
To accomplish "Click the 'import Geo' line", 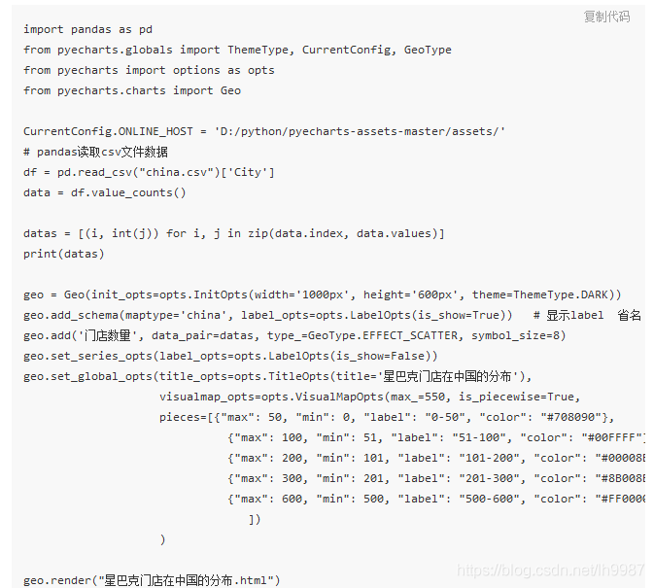I will [132, 90].
